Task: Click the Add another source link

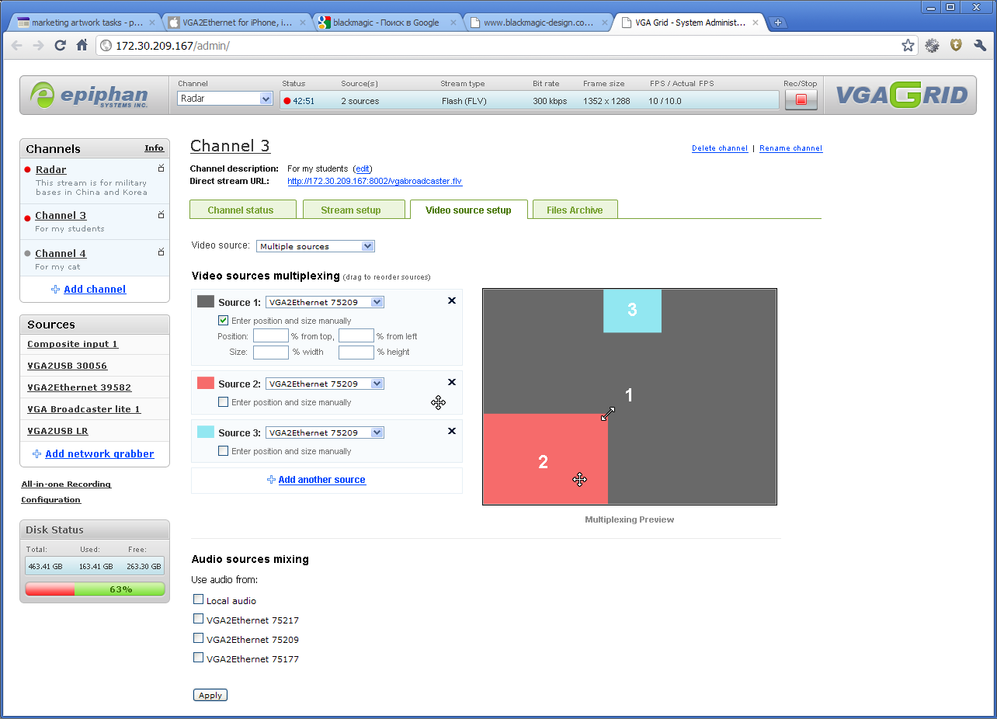Action: click(x=321, y=480)
